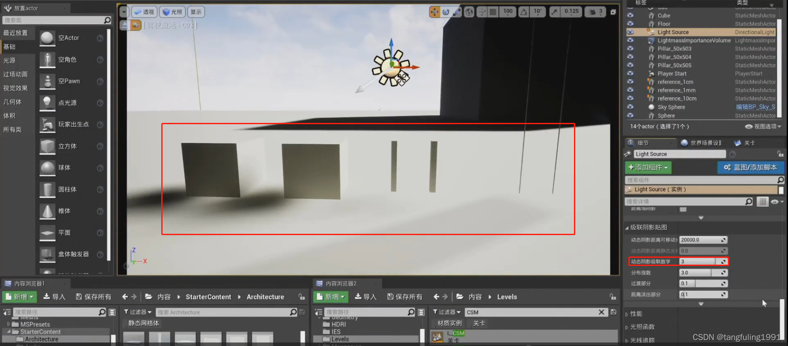This screenshot has width=788, height=346.
Task: Pick the 玩家出生点 player start icon
Action: tap(47, 125)
